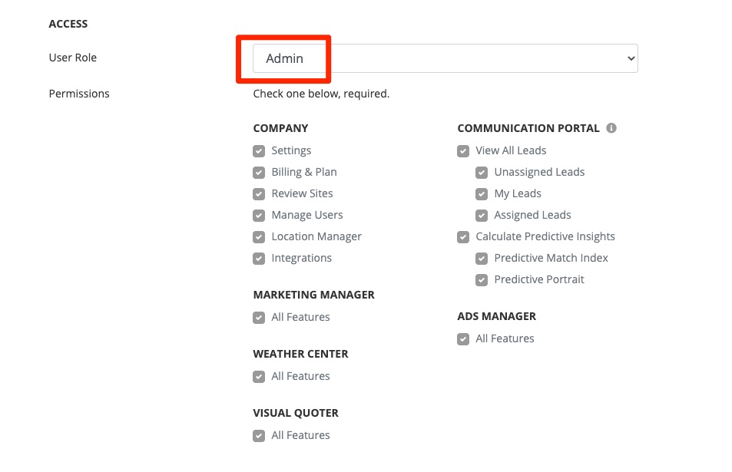Uncheck the Billing & Plan permission
This screenshot has height=472, width=732.
click(x=259, y=173)
